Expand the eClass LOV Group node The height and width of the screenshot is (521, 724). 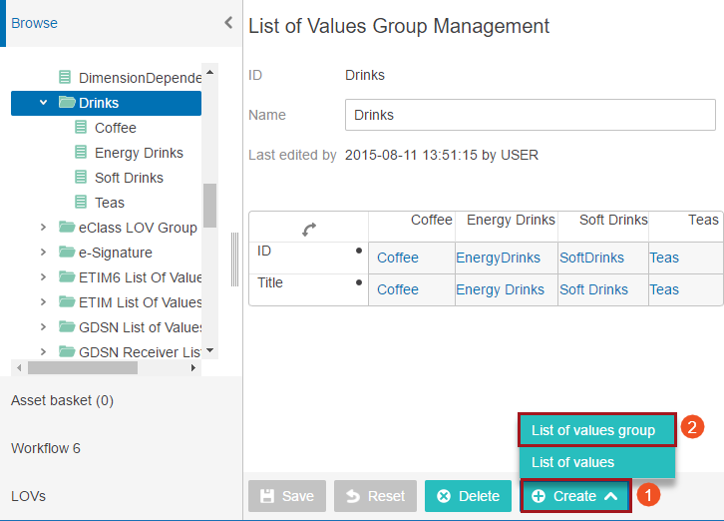(x=43, y=227)
